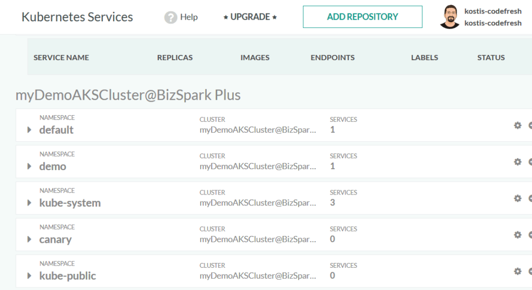Viewport: 532px width, 290px height.
Task: Open settings gear for demo namespace
Action: point(517,162)
